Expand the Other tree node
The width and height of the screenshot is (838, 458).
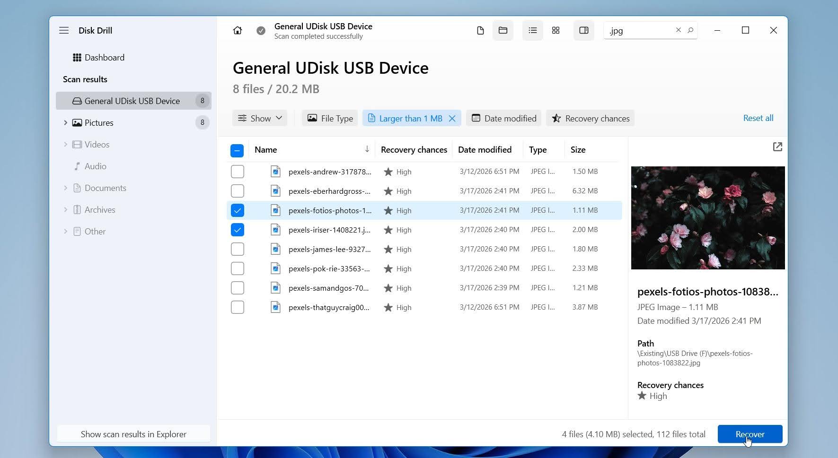click(x=65, y=232)
